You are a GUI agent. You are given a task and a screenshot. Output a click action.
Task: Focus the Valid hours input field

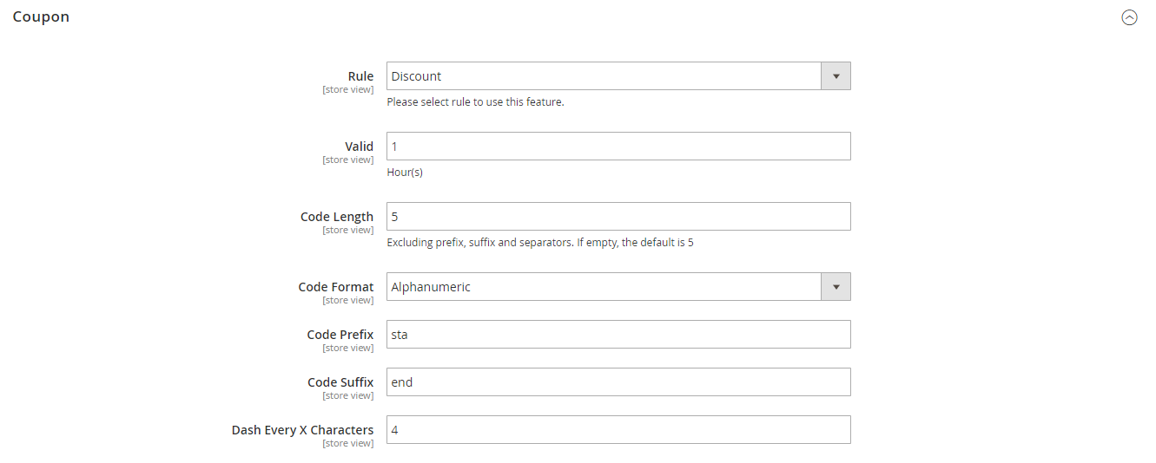(x=618, y=147)
